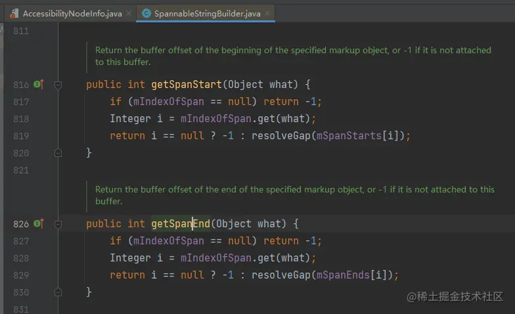Click the SpannableStringBuilder class icon in tab
This screenshot has height=314, width=515.
[146, 13]
